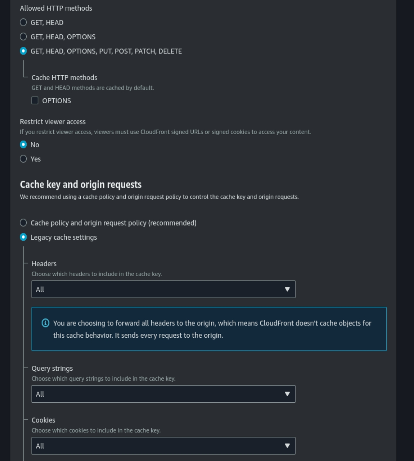Choose Cache policy and origin request policy
The width and height of the screenshot is (414, 461).
[24, 223]
